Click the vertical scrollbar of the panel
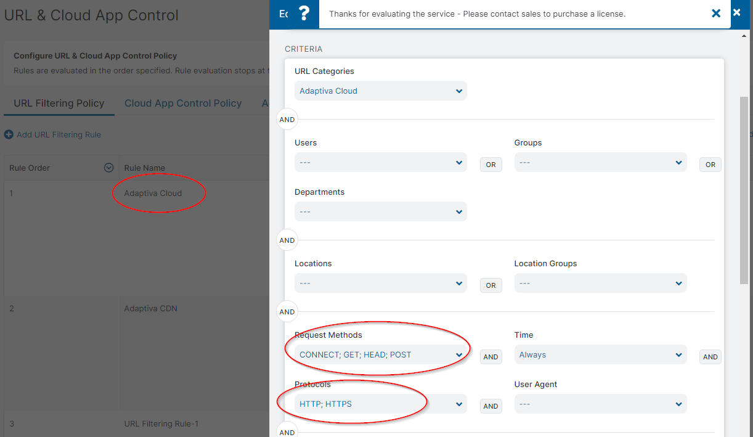The width and height of the screenshot is (753, 437). click(744, 190)
